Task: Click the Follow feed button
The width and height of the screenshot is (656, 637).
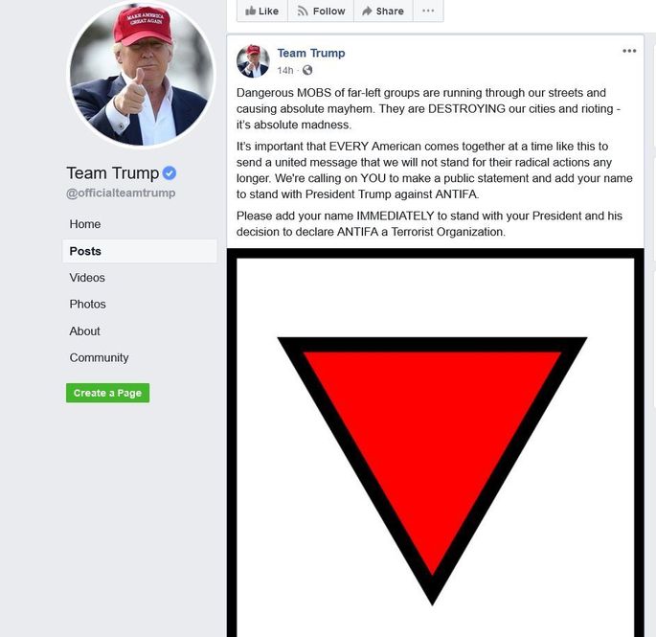Action: tap(321, 11)
